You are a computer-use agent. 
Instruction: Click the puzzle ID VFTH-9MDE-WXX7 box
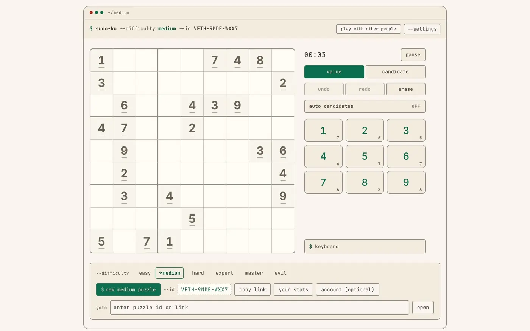tap(204, 290)
